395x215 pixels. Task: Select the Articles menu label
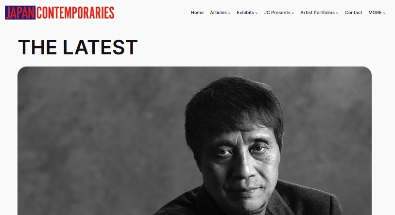tap(219, 13)
